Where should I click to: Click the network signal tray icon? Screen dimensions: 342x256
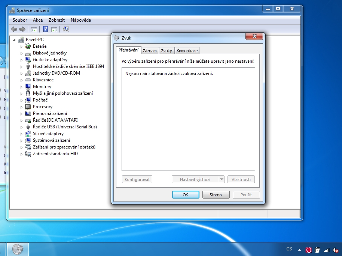[327, 250]
